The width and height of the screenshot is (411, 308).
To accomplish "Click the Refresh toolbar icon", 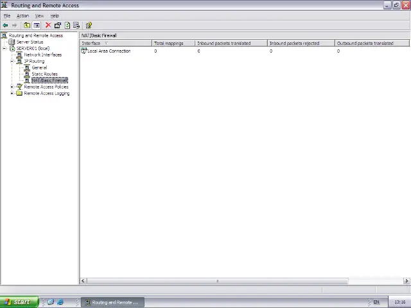I will 67,26.
